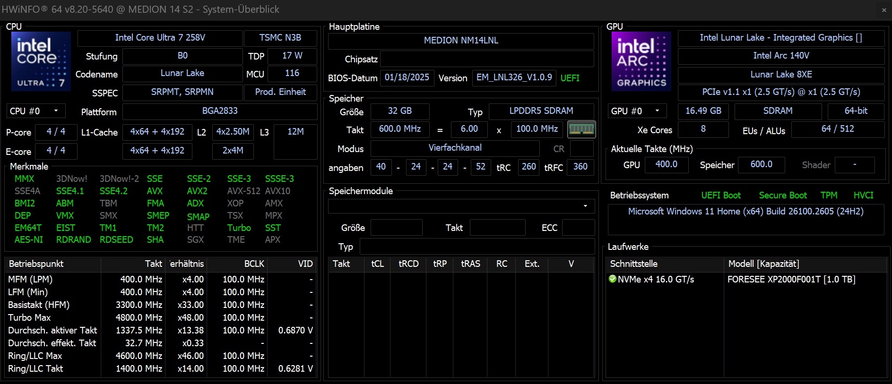
Task: Click the Secure Boot indicator
Action: (x=783, y=196)
